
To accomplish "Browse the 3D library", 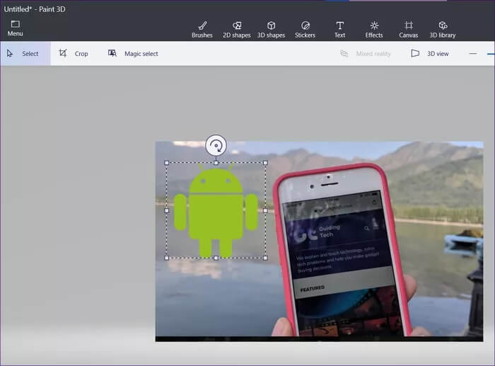I will (443, 30).
